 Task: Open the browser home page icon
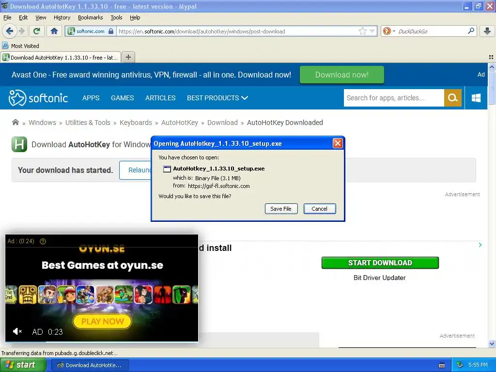pyautogui.click(x=54, y=31)
